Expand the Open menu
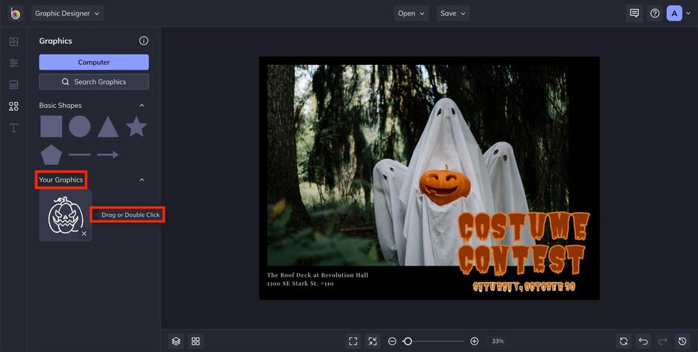The width and height of the screenshot is (698, 352). 411,13
